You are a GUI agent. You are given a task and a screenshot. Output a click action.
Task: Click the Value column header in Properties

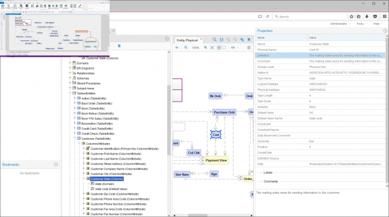346,38
